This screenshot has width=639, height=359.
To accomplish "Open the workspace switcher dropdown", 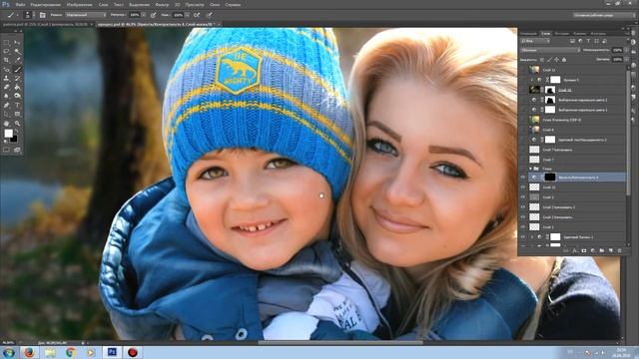I will [604, 15].
